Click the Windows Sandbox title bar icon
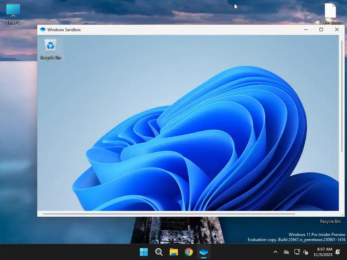Screen dimensions: 347x260 coord(43,30)
